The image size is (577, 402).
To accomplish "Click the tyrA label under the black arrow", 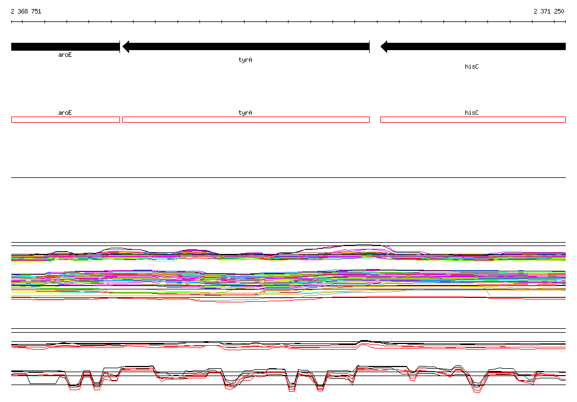I will tap(246, 60).
